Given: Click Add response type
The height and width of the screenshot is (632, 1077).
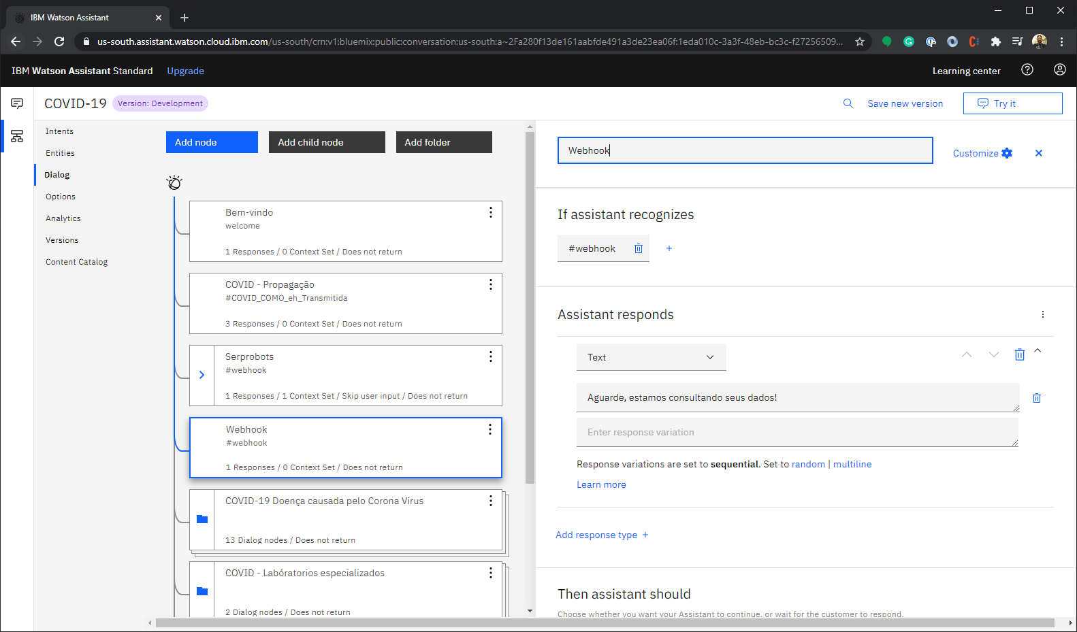Looking at the screenshot, I should 602,535.
